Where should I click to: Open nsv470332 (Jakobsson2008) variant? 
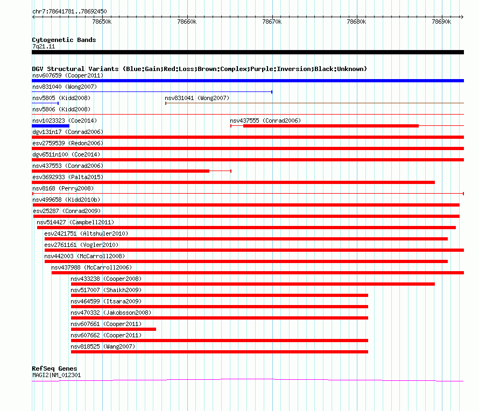coord(111,313)
